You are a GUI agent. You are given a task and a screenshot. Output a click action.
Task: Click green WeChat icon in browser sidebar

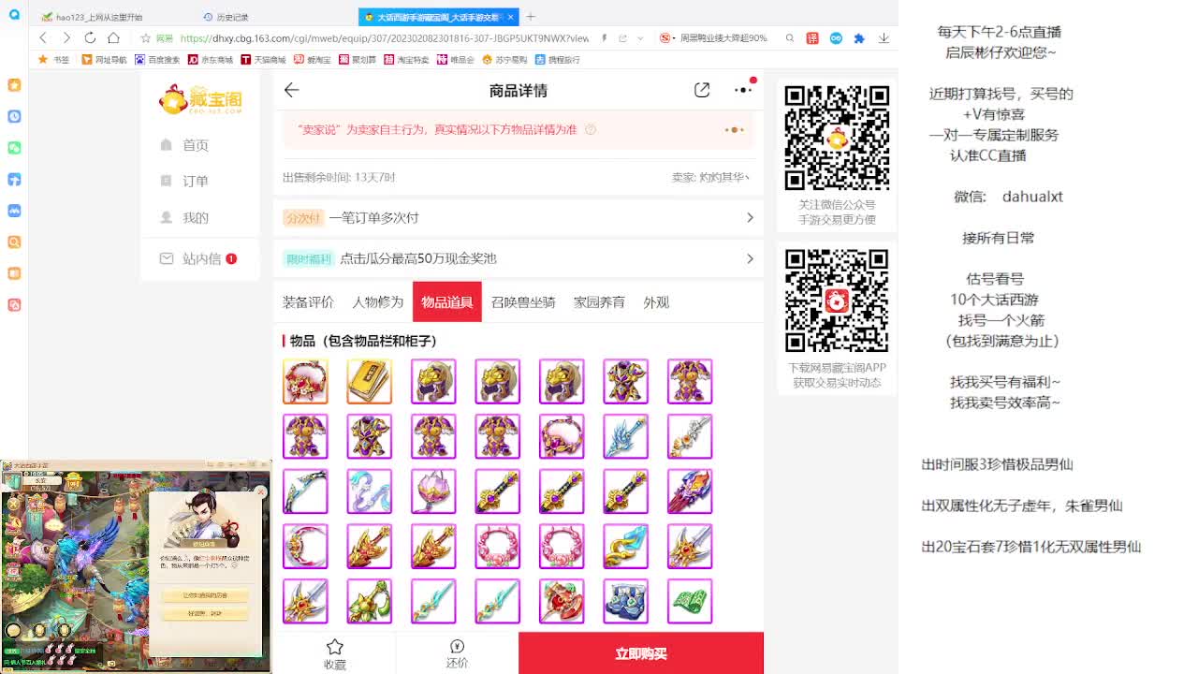[14, 148]
